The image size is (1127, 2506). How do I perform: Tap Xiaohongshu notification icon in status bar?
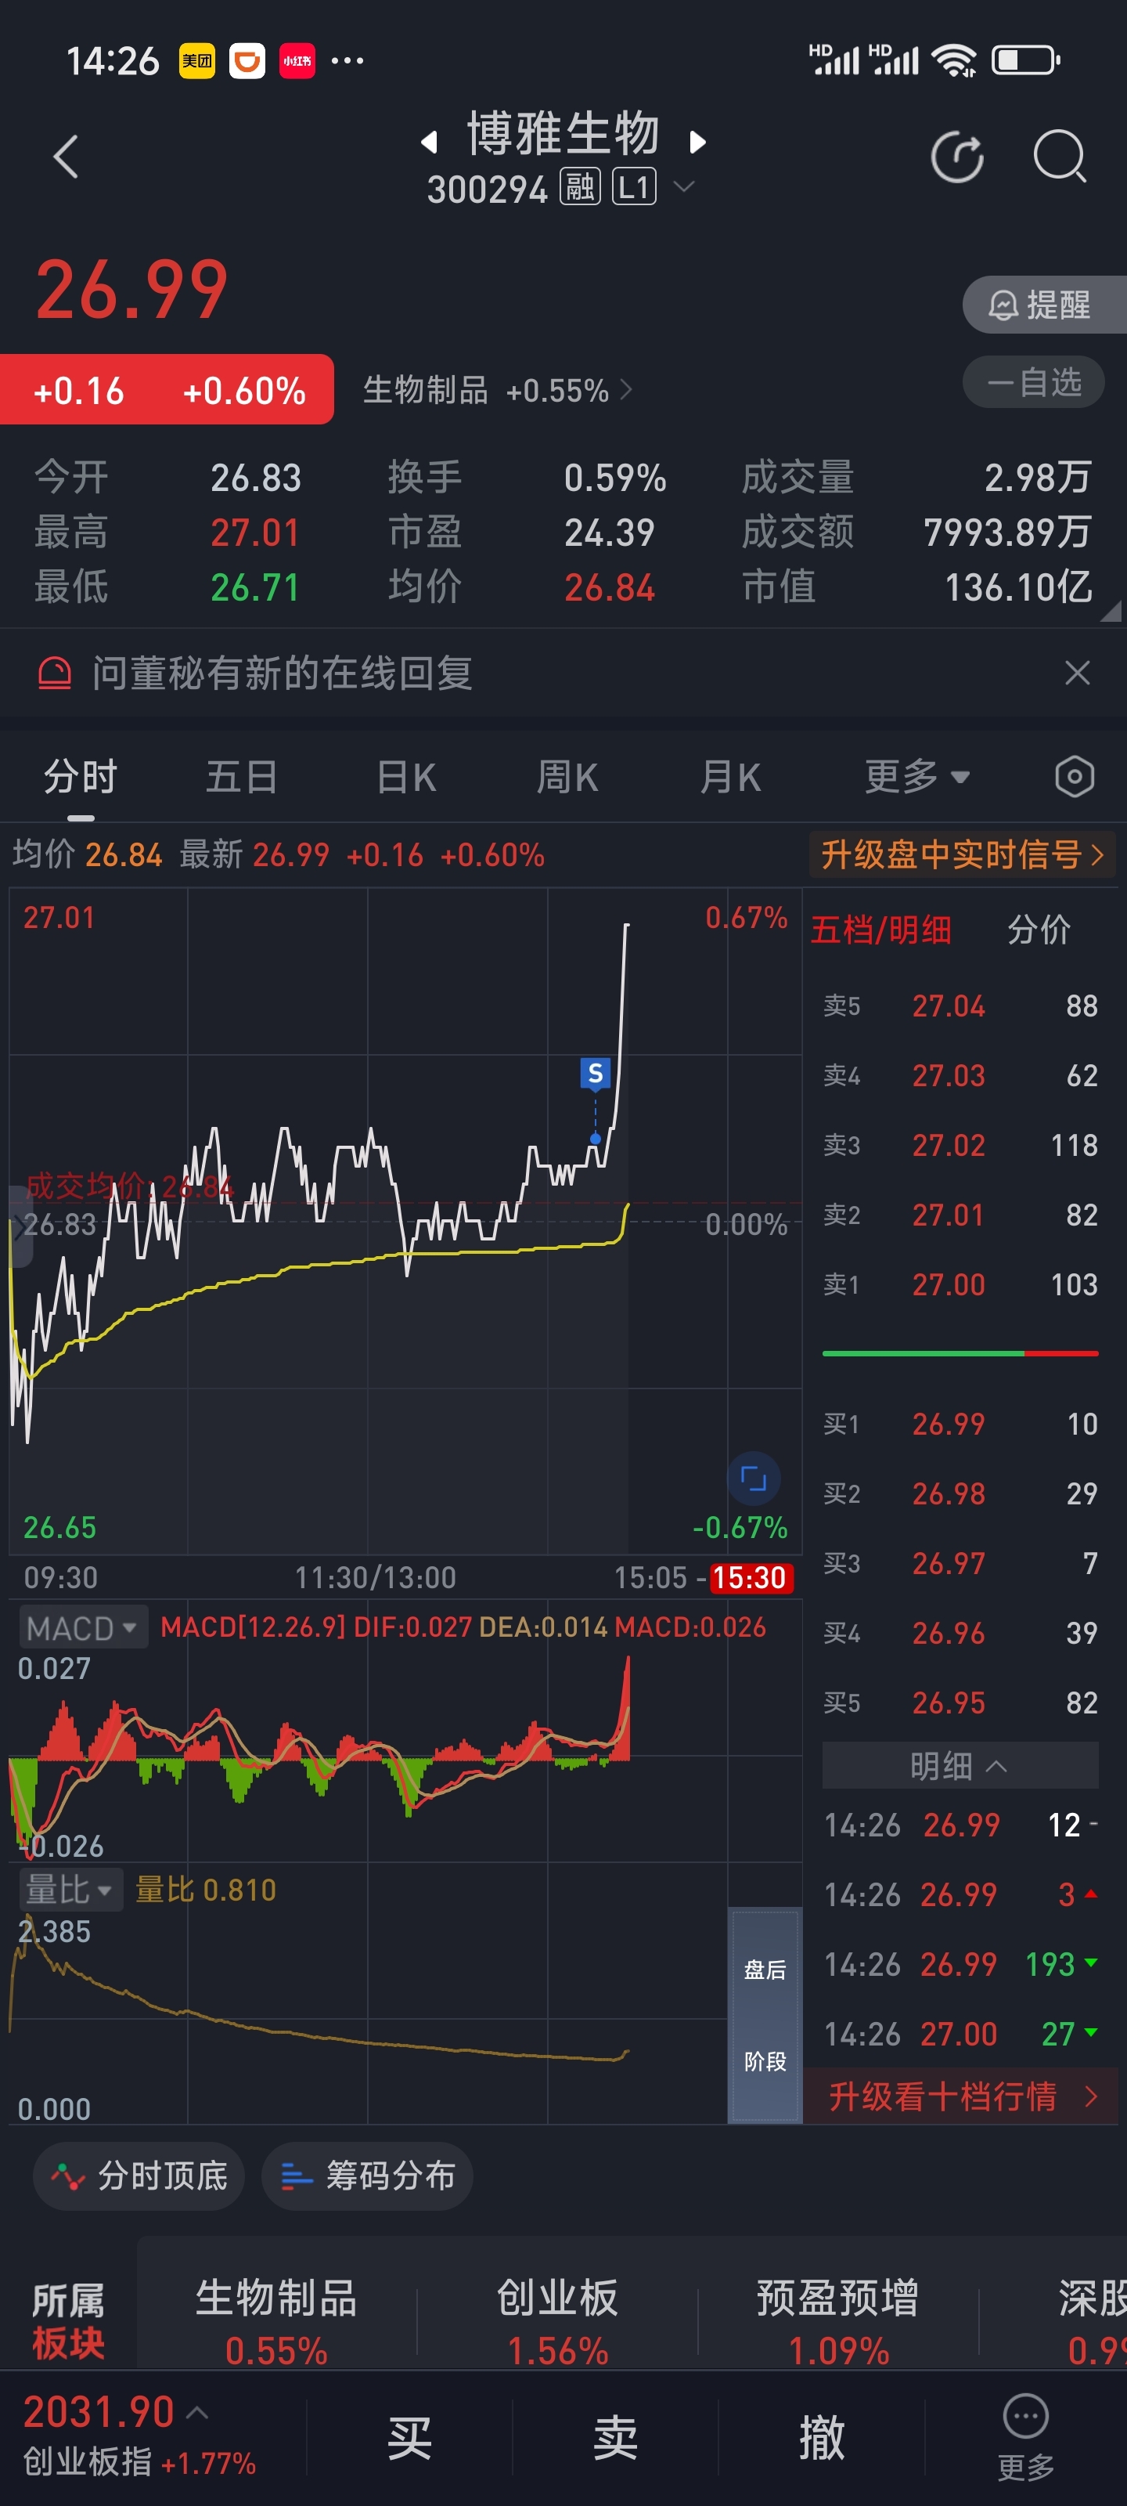[297, 61]
